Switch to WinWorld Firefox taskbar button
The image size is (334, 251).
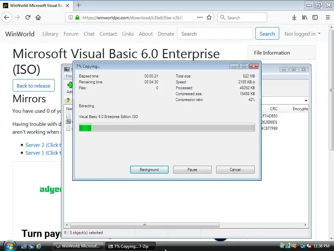coord(78,246)
